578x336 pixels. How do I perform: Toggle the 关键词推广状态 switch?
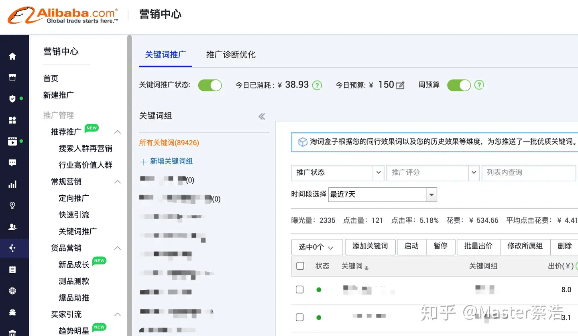[x=210, y=85]
